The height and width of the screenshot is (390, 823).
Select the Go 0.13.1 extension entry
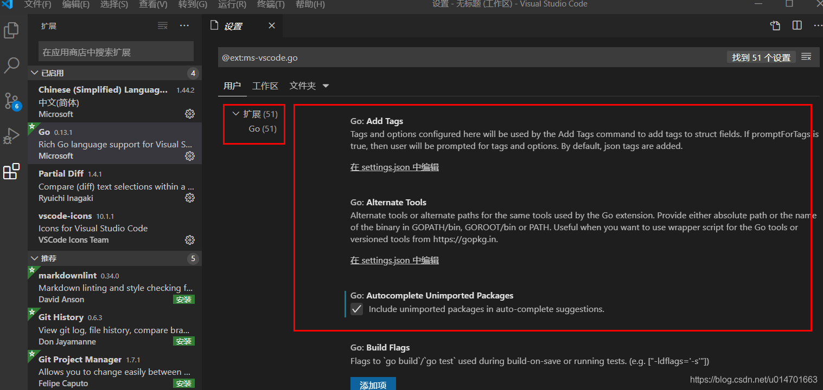[x=115, y=143]
